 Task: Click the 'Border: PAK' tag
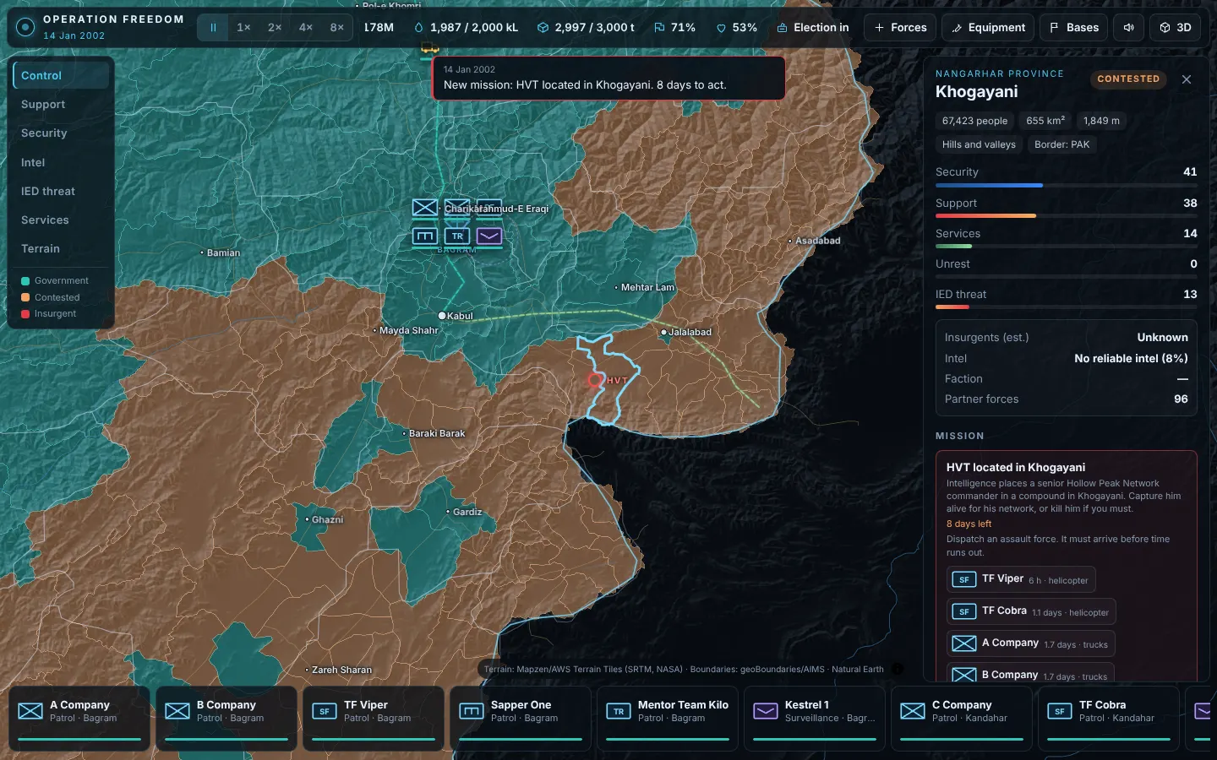point(1061,144)
